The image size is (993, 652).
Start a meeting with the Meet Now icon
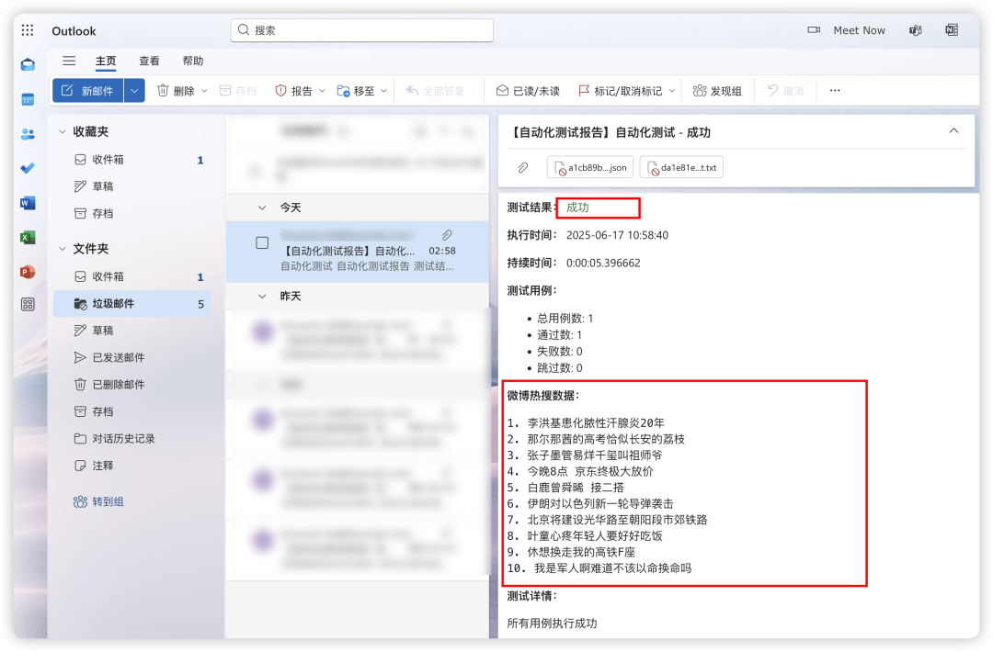tap(847, 29)
